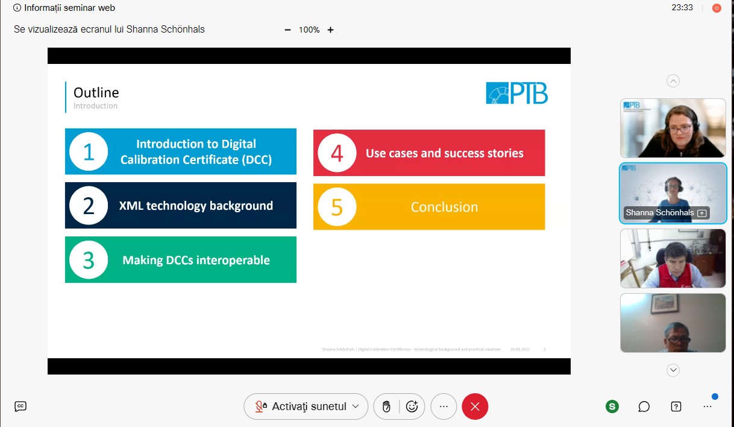Viewport: 734px width, 427px height.
Task: Click the share icon beside Shanna Schönhals' name
Action: [701, 213]
